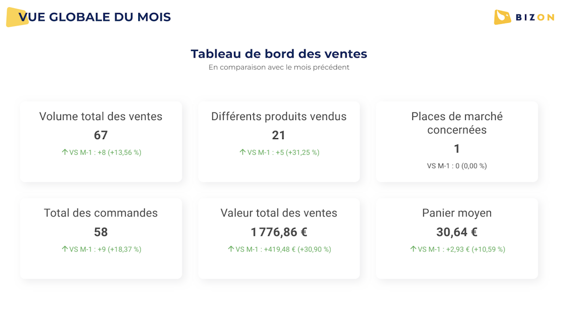Click the subtitle En comparaison avec le mois précédent

click(279, 67)
